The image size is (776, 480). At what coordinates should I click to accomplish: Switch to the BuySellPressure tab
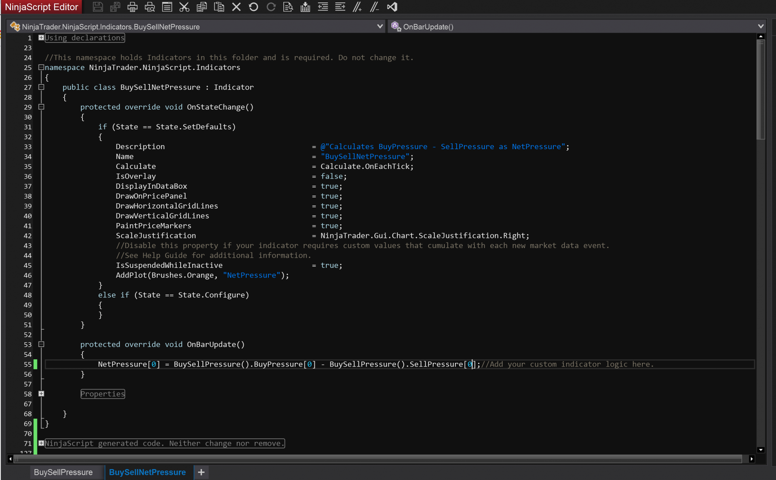(x=63, y=472)
